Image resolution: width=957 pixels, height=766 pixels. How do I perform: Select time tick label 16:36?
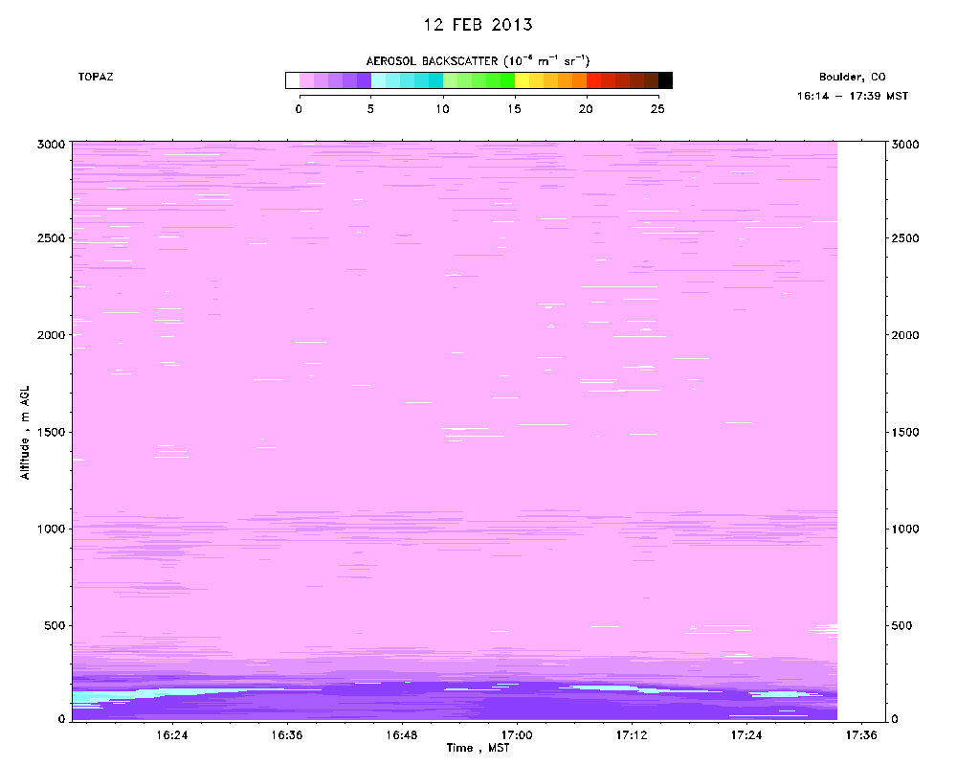coord(287,735)
